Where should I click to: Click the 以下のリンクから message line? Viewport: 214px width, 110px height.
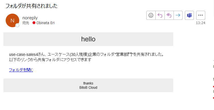pyautogui.click(x=50, y=60)
